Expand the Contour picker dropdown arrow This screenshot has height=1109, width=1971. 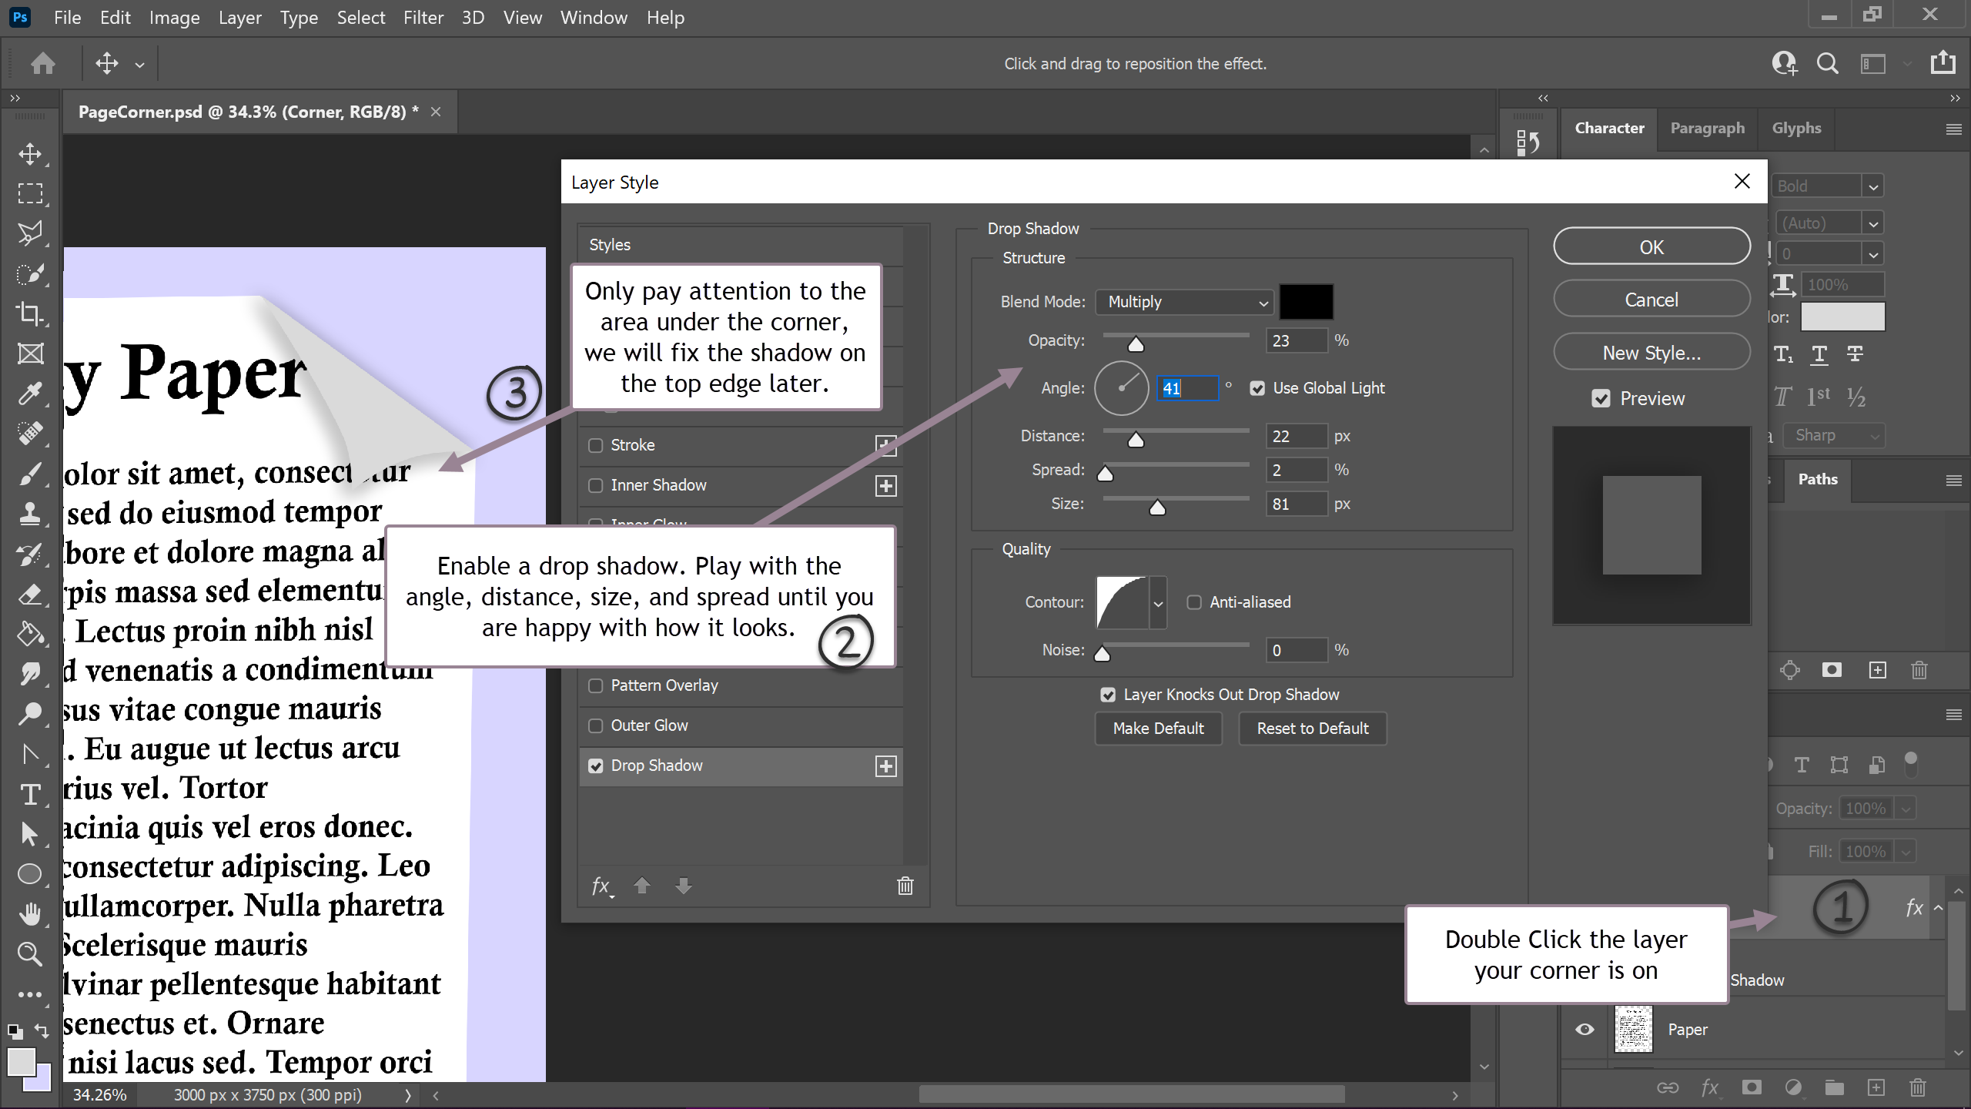coord(1158,603)
